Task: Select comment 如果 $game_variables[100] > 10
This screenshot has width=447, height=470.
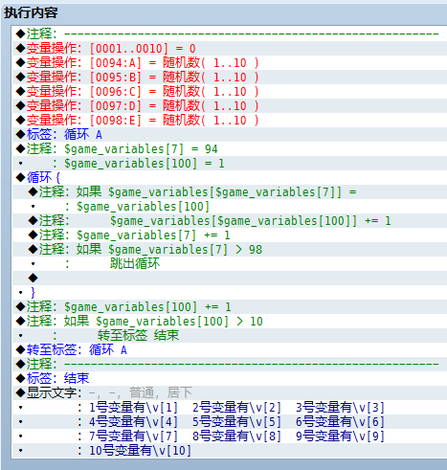Action: pos(229,321)
